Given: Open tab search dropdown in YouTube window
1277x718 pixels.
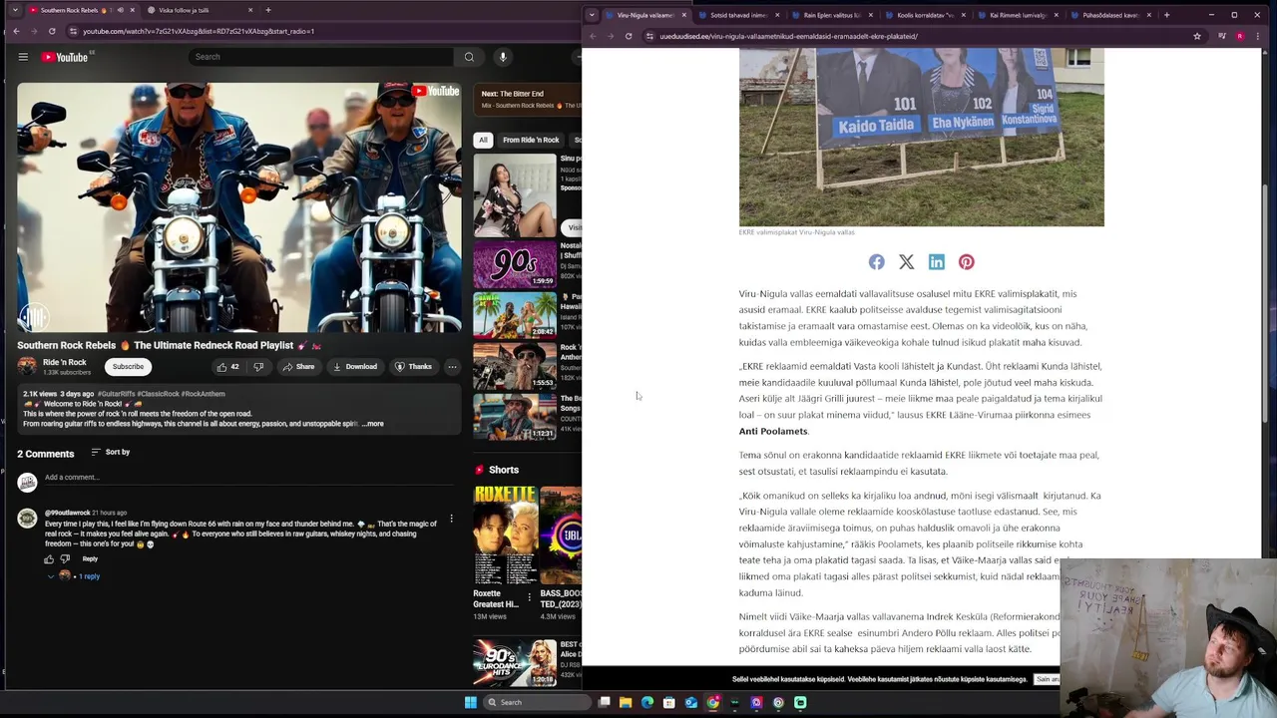Looking at the screenshot, I should click(14, 10).
